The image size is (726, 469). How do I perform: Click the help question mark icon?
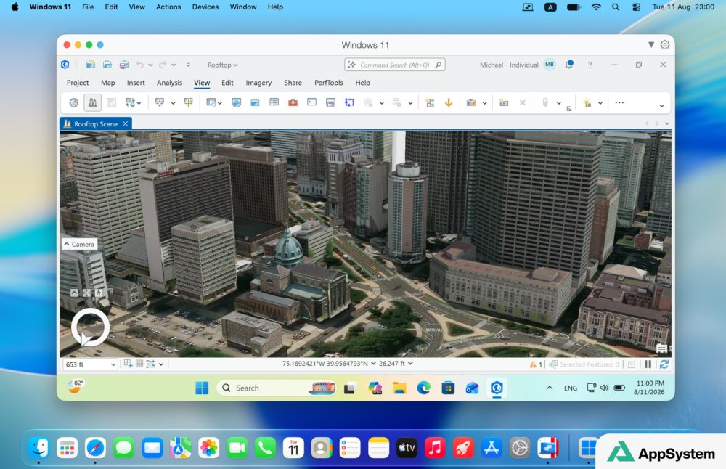click(x=590, y=65)
